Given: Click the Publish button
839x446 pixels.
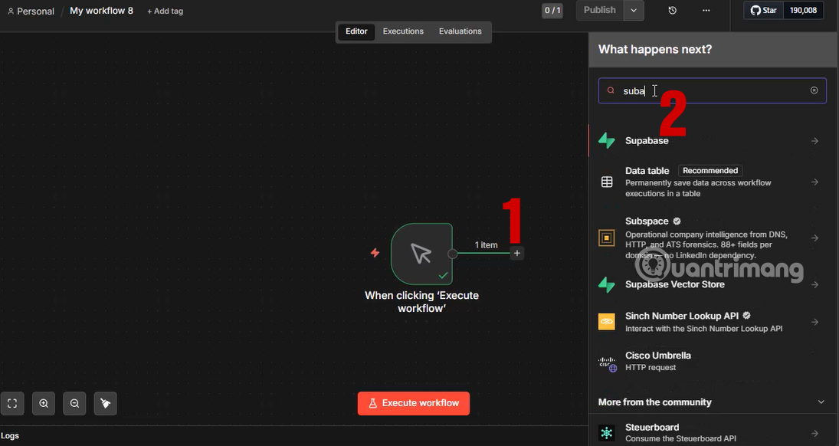Looking at the screenshot, I should 600,10.
